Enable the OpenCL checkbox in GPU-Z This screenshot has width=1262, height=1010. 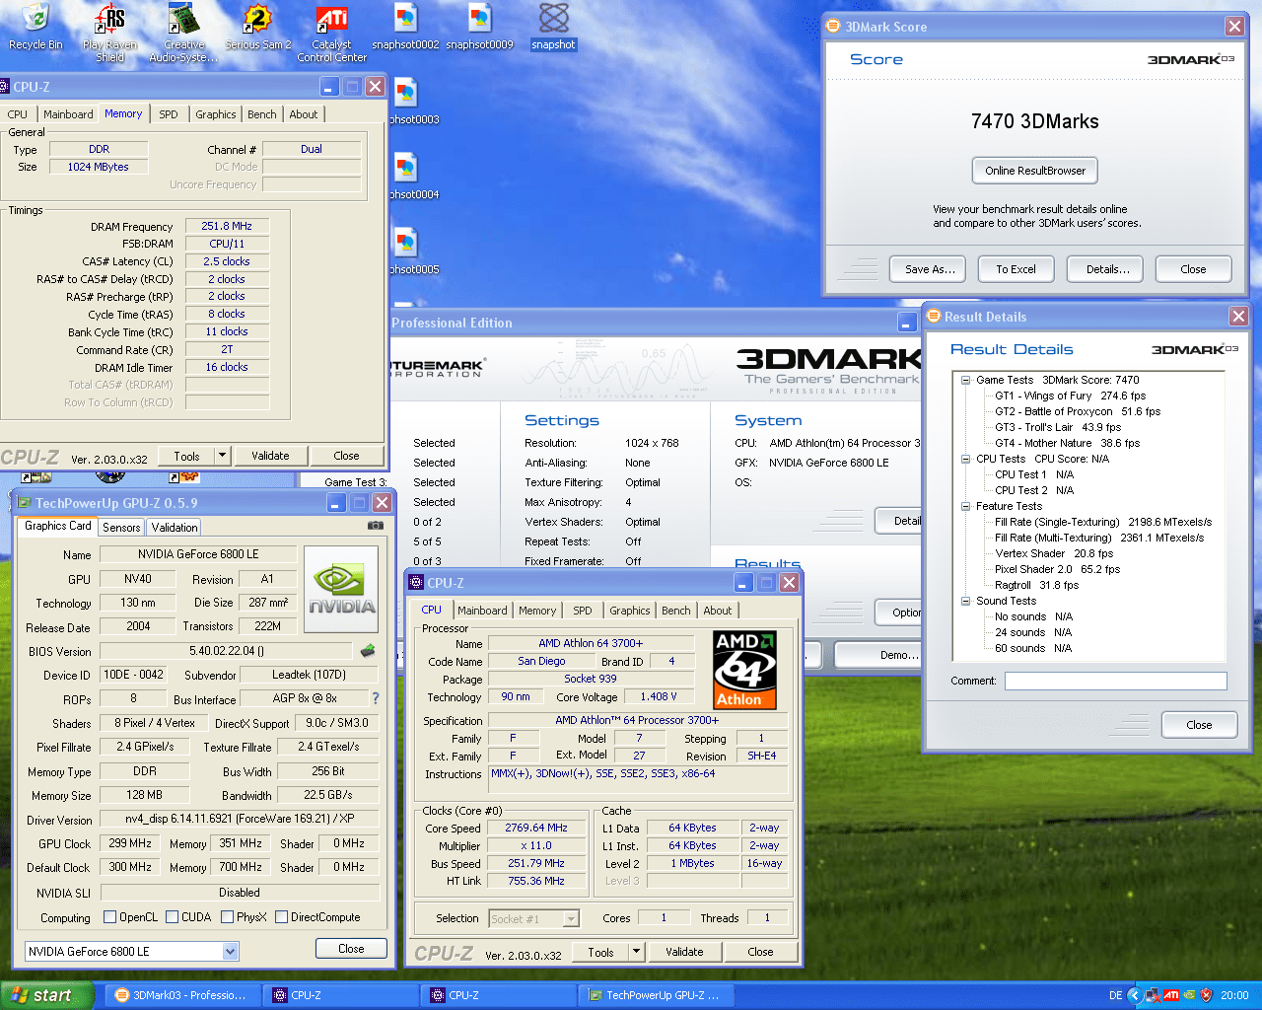(x=109, y=917)
